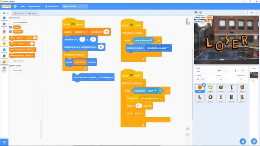Open скорость dropdown in workspace задать block

81,32
